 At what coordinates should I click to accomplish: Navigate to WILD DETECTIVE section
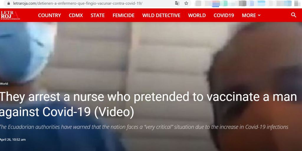[161, 15]
